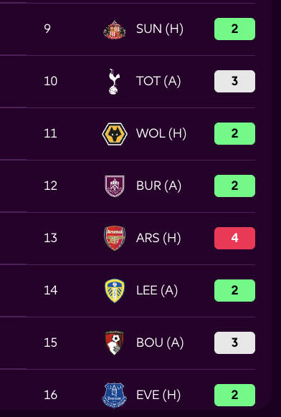Screen dimensions: 281x417
Task: Click the Bournemouth club crest
Action: pos(115,342)
